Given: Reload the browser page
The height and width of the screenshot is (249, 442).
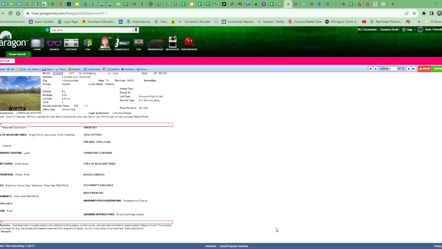Looking at the screenshot, I should click(10, 13).
